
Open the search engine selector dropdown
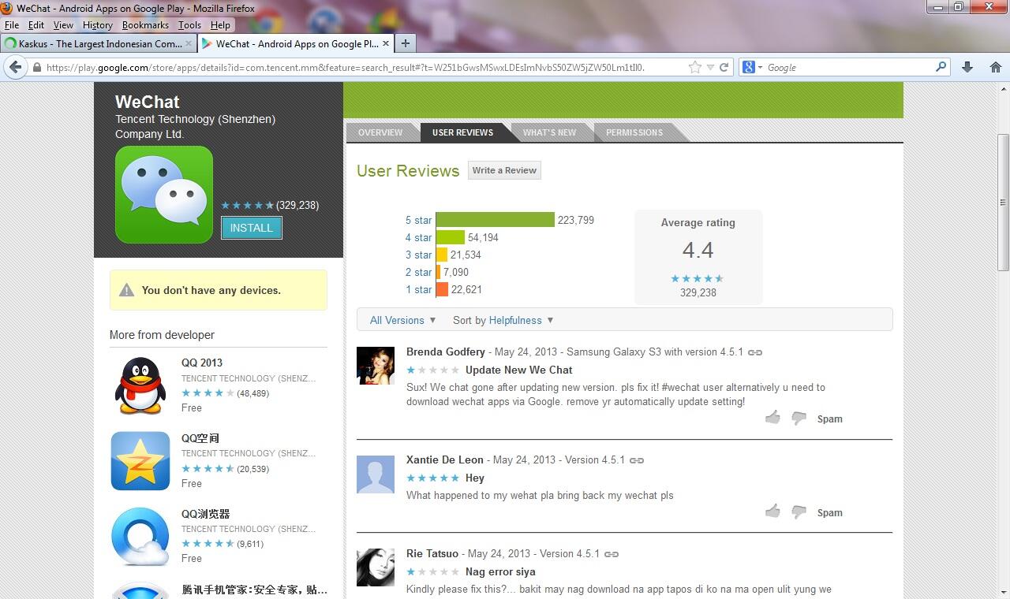pos(752,67)
